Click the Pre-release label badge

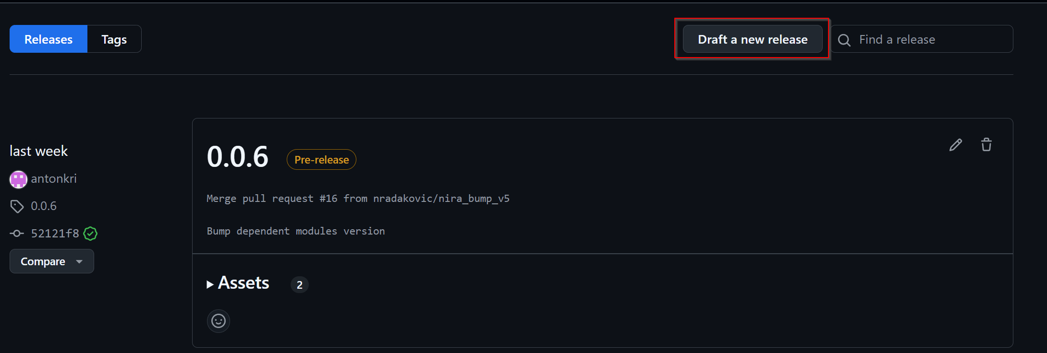[321, 160]
